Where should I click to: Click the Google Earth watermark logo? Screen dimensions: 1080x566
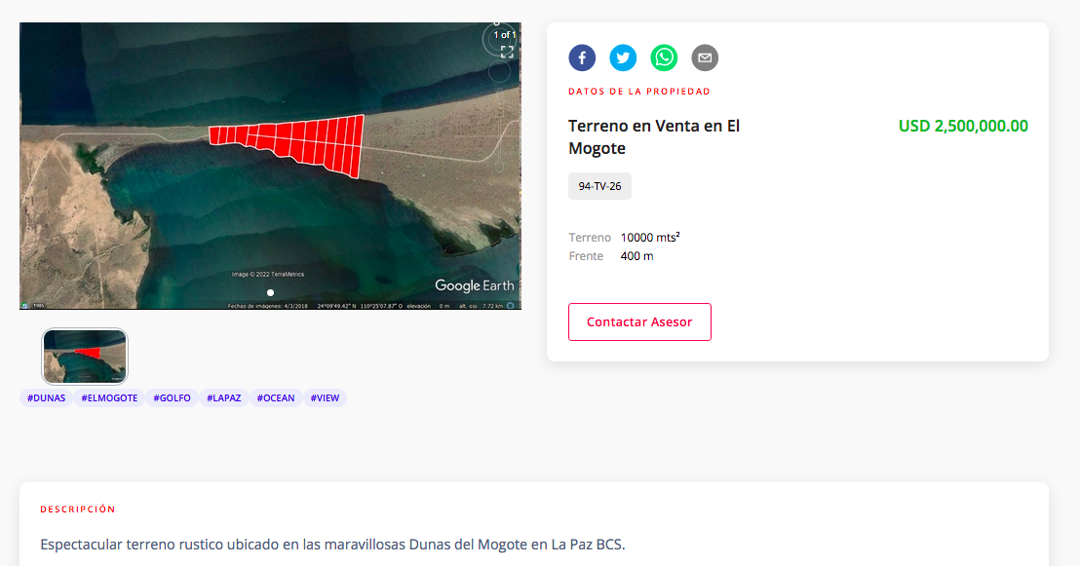click(474, 285)
